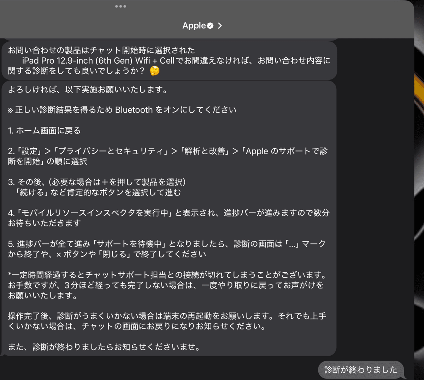
Task: Select text "iPad Pro 12.9-inch (6th Gen) Wifi + Cell"
Action: point(98,60)
